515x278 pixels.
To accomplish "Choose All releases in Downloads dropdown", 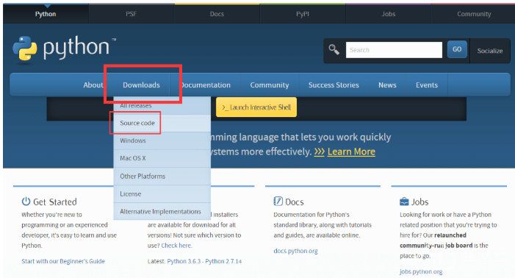I will 162,105.
